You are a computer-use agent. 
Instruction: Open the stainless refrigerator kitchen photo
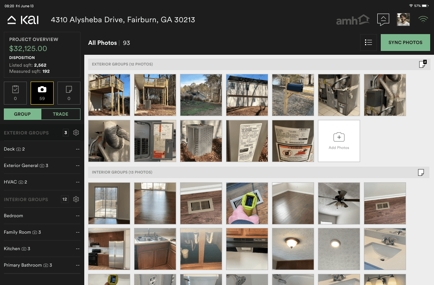109,249
